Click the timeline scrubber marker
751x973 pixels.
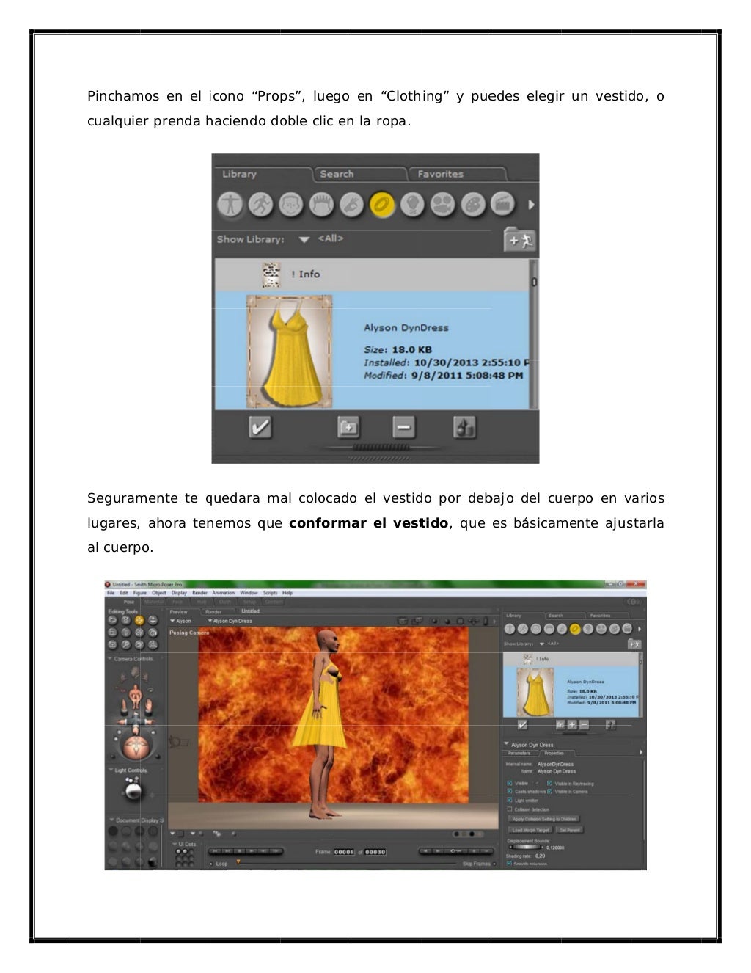(238, 861)
